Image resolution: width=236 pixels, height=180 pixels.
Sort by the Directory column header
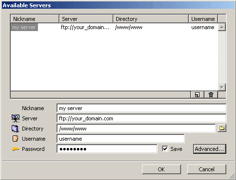click(x=151, y=19)
